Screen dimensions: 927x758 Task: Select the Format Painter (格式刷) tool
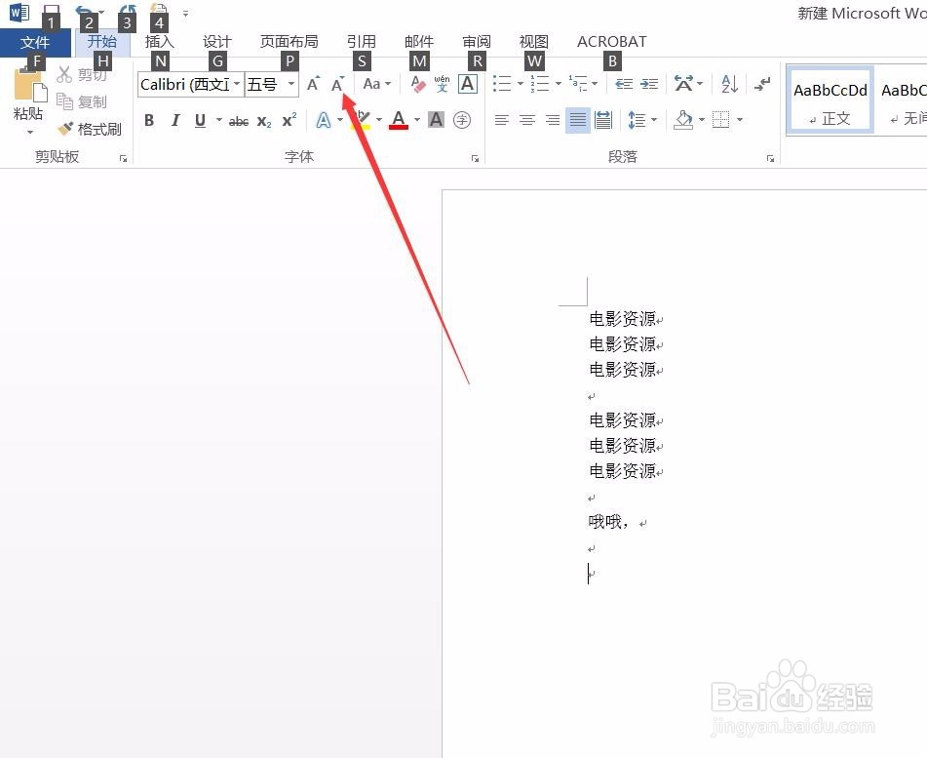tap(90, 128)
